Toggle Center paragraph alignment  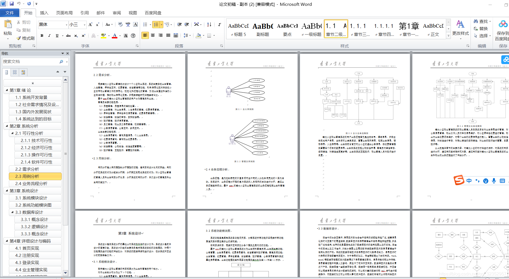tap(153, 35)
